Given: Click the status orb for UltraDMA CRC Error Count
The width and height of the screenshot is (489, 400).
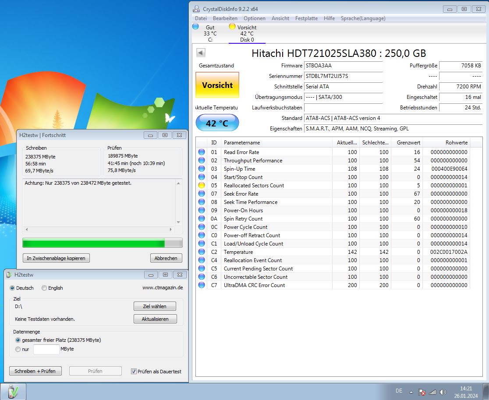Looking at the screenshot, I should [x=202, y=285].
